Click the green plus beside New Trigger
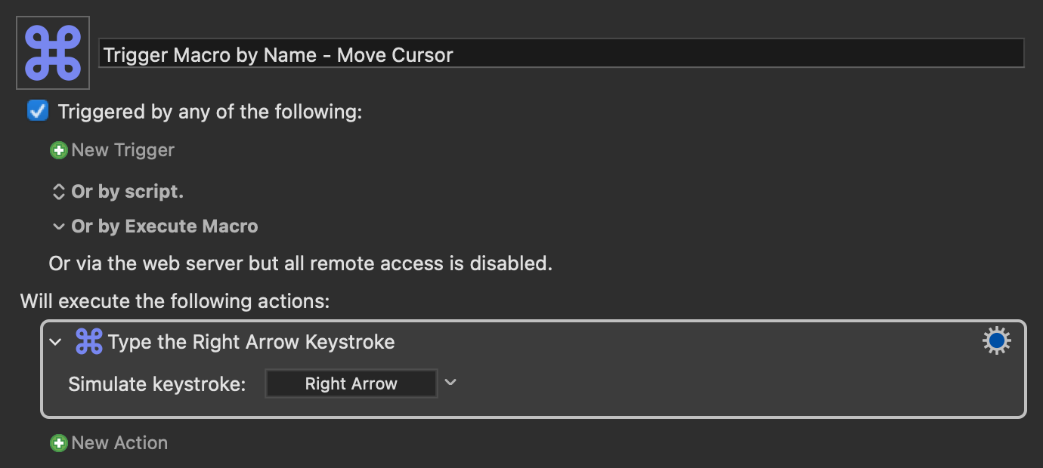The width and height of the screenshot is (1043, 468). 58,150
